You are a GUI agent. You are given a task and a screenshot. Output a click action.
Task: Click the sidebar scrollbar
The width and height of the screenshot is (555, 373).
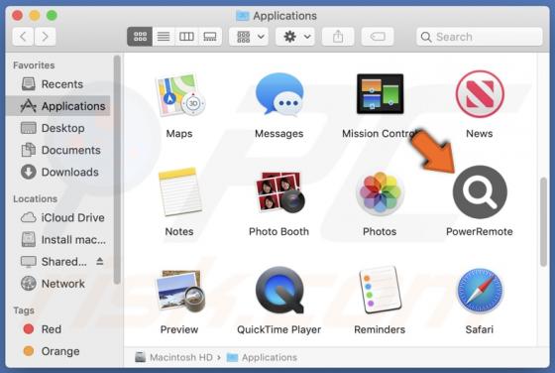coord(117,170)
